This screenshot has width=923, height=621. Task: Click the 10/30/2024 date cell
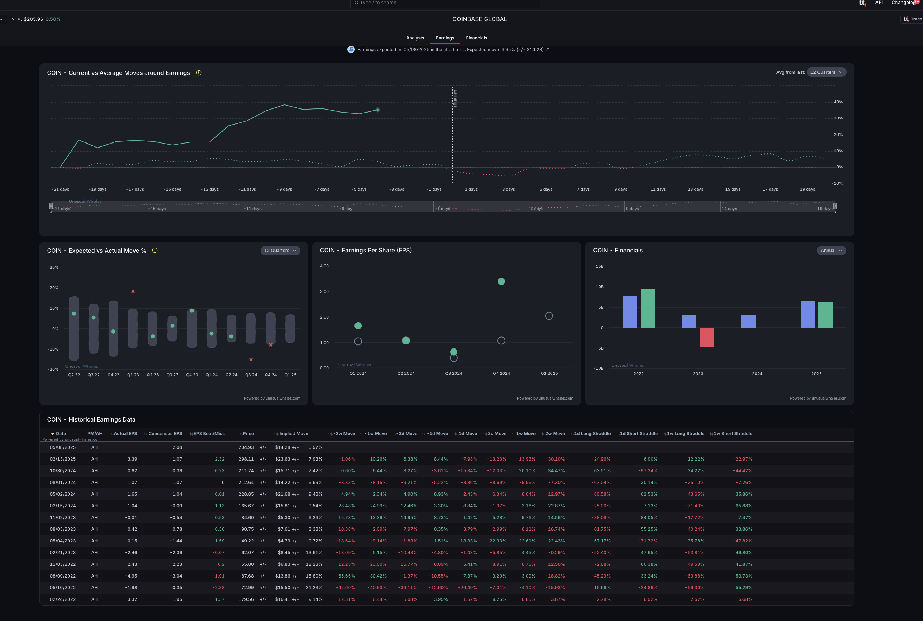(x=62, y=471)
